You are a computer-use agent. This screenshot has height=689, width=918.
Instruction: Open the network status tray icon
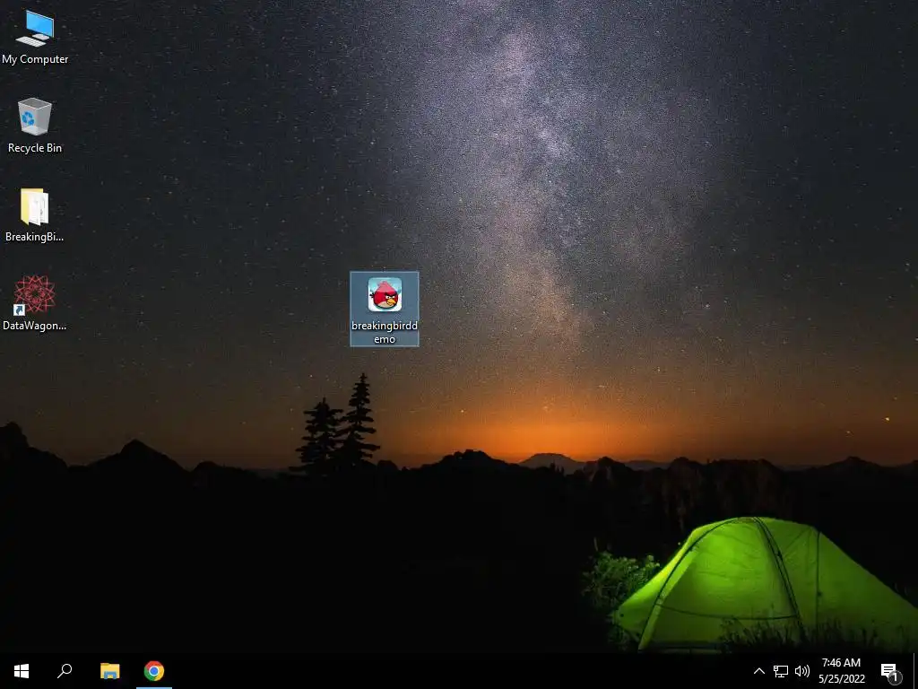[x=781, y=671]
